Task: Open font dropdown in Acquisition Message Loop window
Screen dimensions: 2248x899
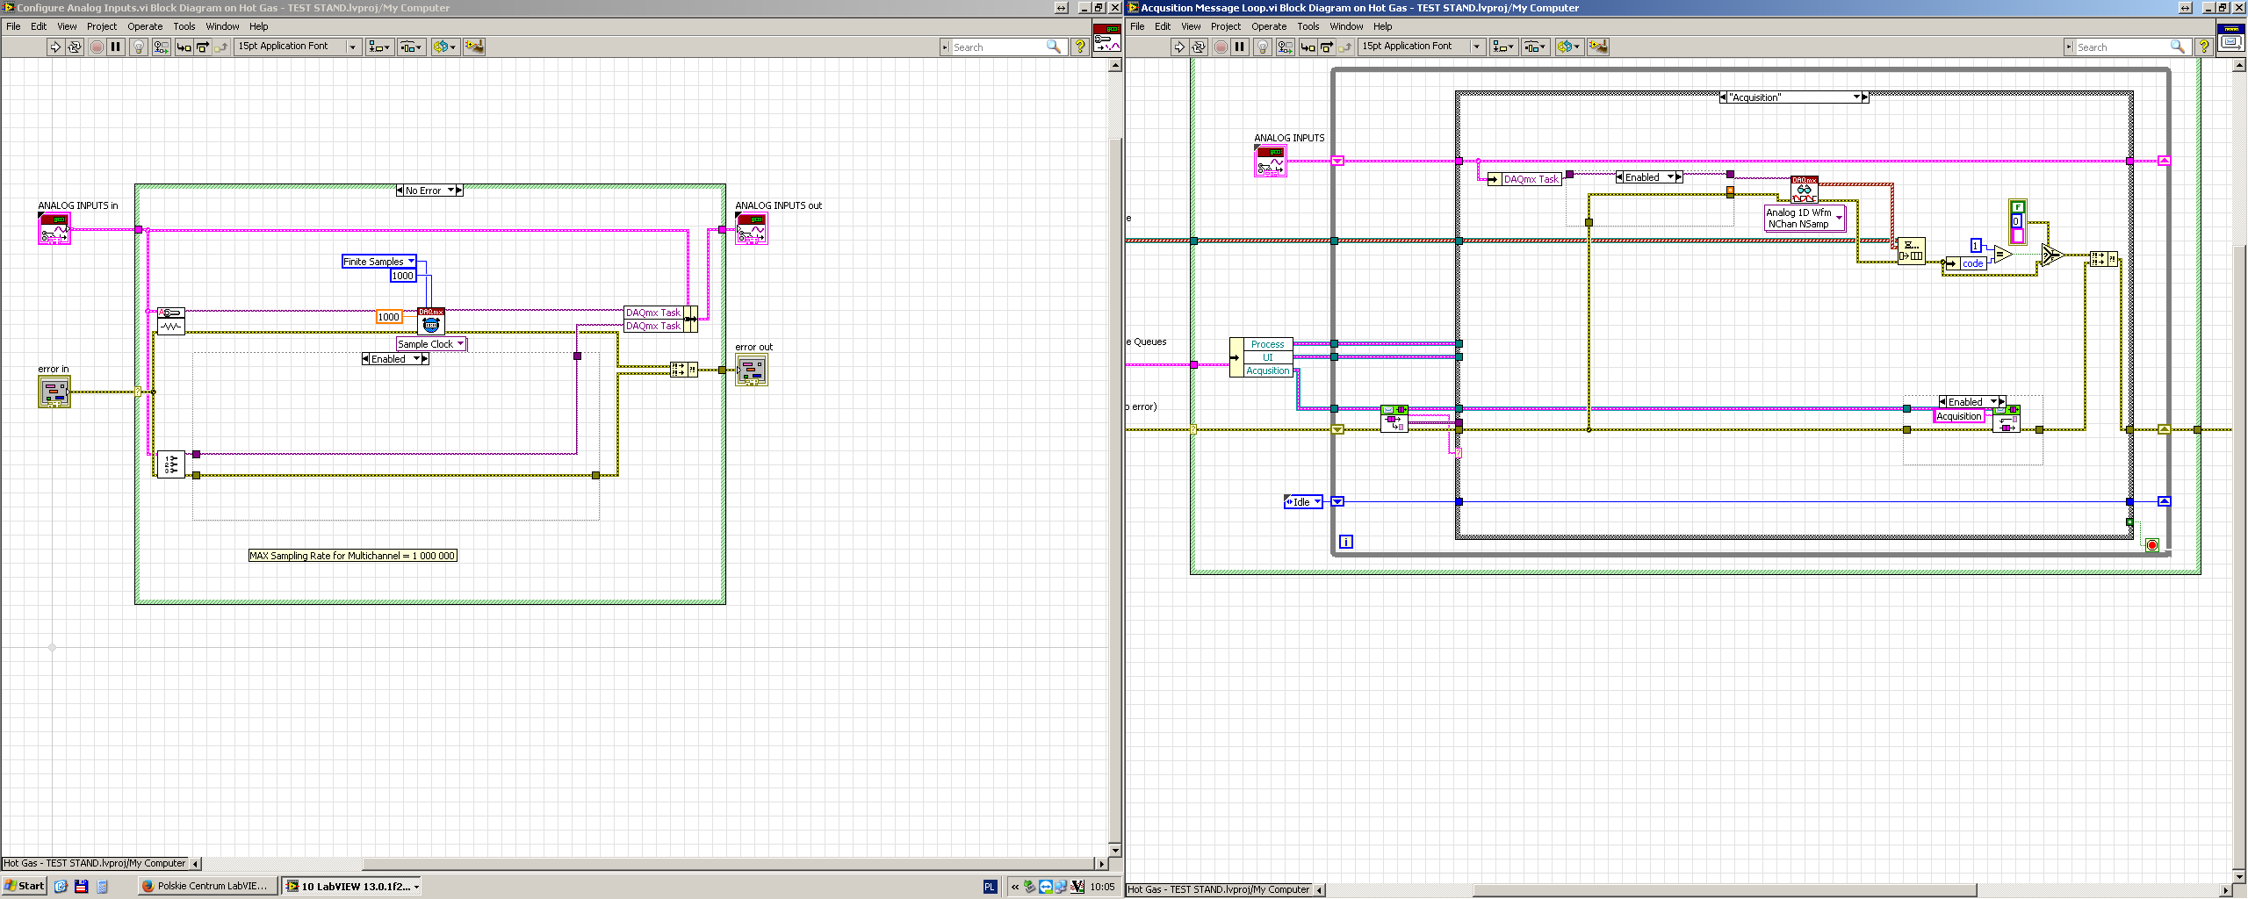Action: point(1422,47)
